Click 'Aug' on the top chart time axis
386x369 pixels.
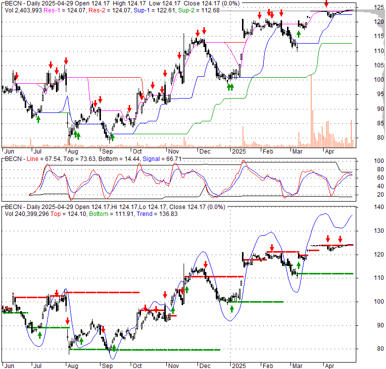click(x=73, y=151)
